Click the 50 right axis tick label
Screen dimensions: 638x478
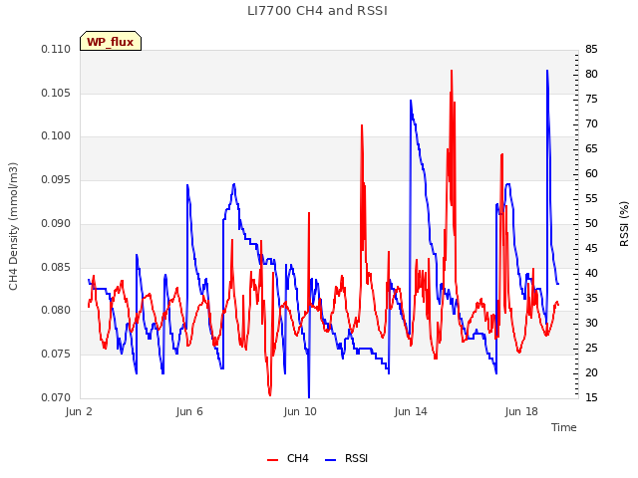tap(591, 223)
